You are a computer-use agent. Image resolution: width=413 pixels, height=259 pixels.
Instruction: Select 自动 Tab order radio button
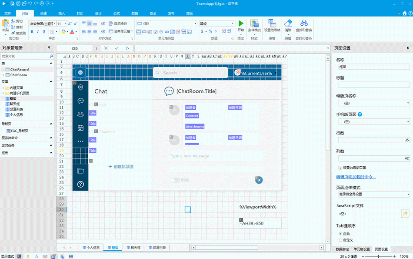click(x=340, y=234)
